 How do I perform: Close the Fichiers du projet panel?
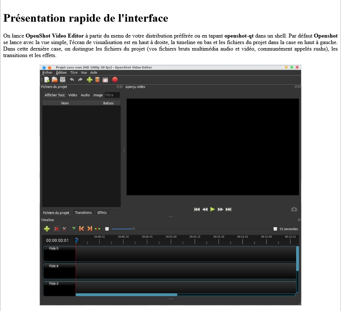[x=121, y=87]
